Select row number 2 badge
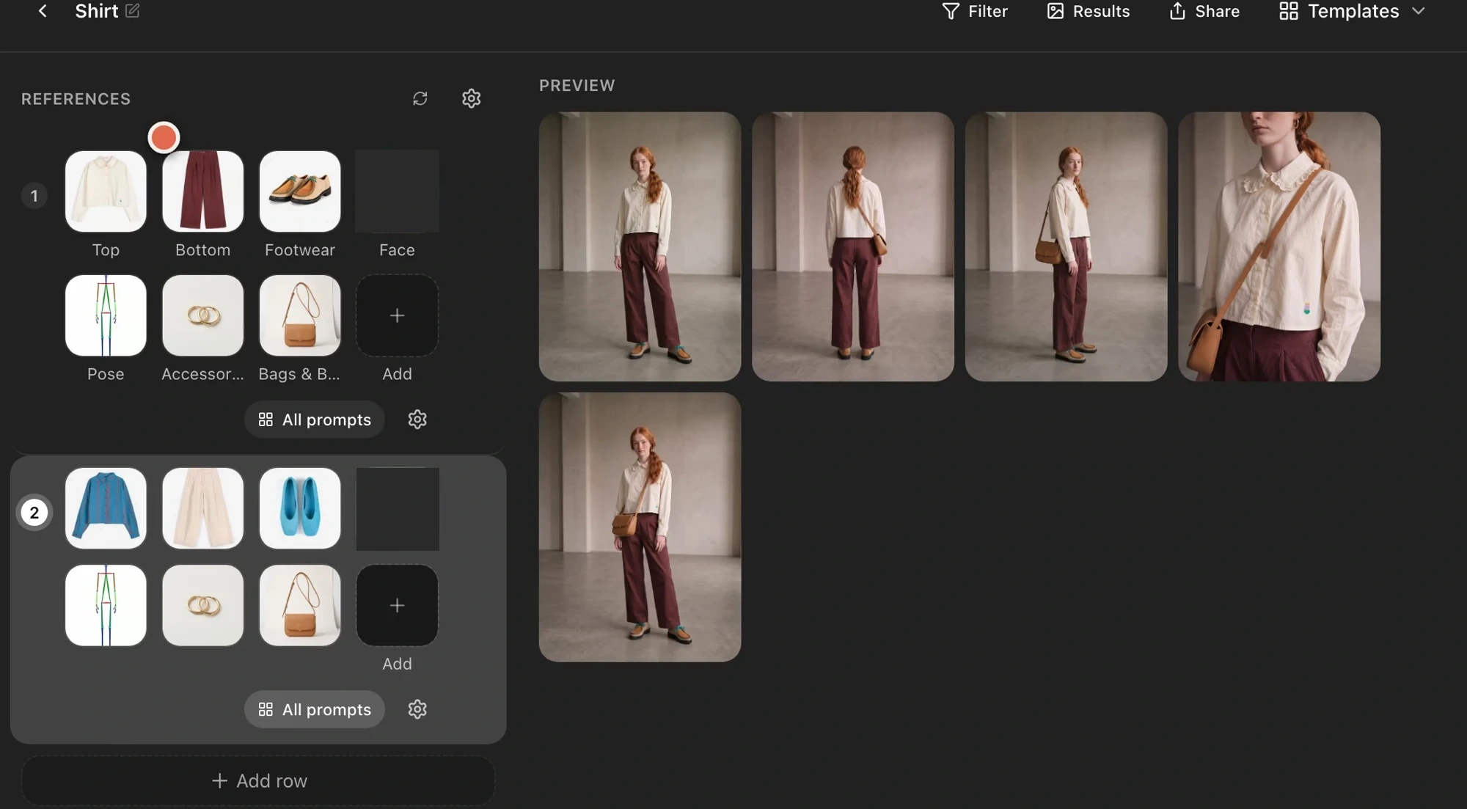Screen dimensions: 1467x809 click(34, 513)
